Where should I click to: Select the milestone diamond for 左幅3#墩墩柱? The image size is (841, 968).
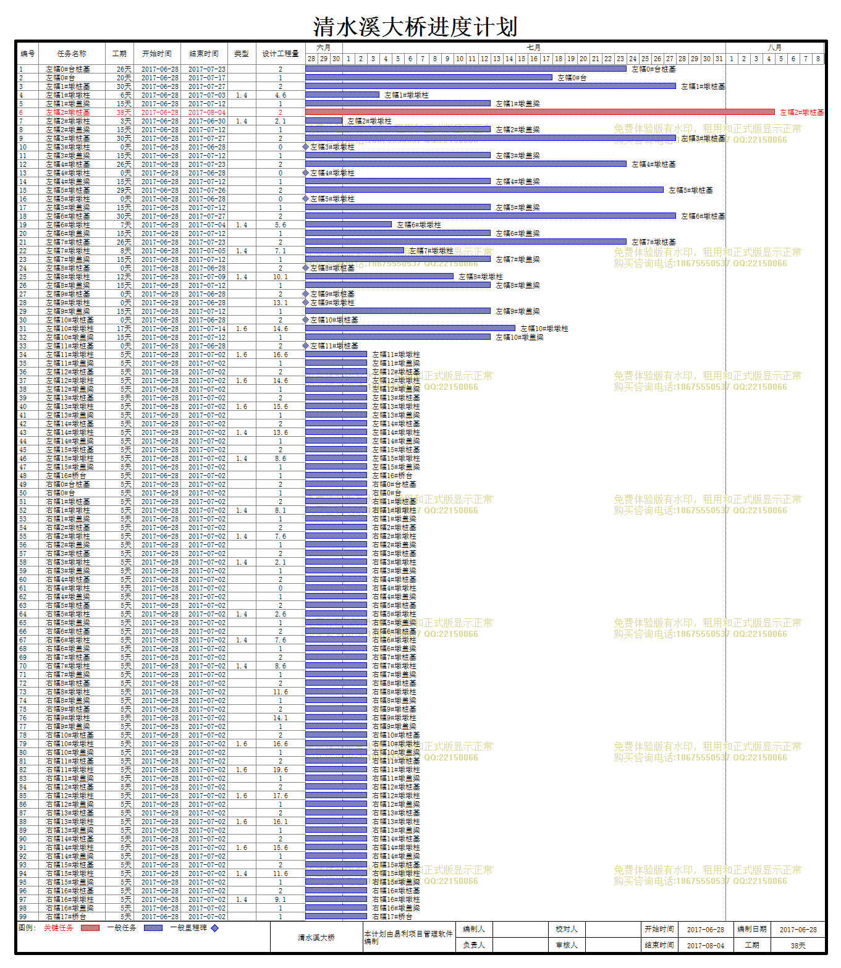[x=305, y=147]
